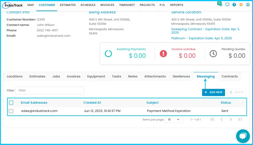Image resolution: width=253 pixels, height=145 pixels.
Task: Switch to the Invoices tab
Action: click(73, 77)
